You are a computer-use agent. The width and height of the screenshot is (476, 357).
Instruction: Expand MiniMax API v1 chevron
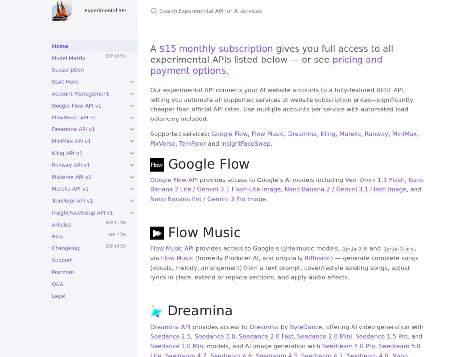132,141
